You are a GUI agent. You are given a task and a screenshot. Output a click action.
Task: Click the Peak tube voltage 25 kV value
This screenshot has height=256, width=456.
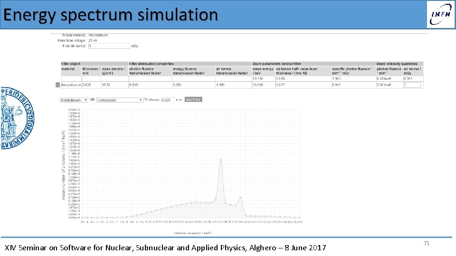(x=93, y=40)
